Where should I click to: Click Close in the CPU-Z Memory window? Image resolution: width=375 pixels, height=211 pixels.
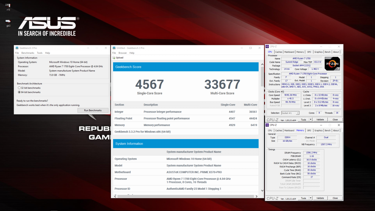coord(335,198)
